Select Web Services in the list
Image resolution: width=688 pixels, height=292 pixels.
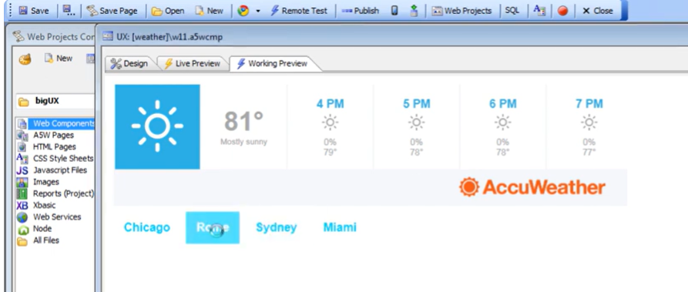57,217
